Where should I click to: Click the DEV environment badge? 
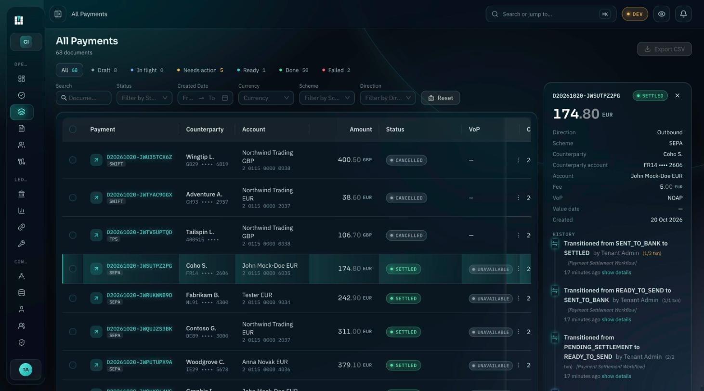click(x=635, y=14)
